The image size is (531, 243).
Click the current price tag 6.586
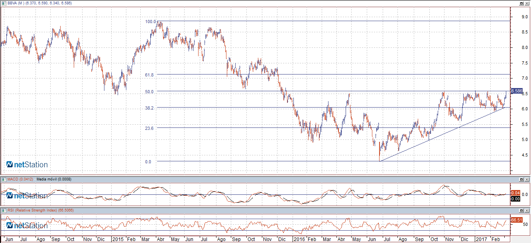(516, 91)
